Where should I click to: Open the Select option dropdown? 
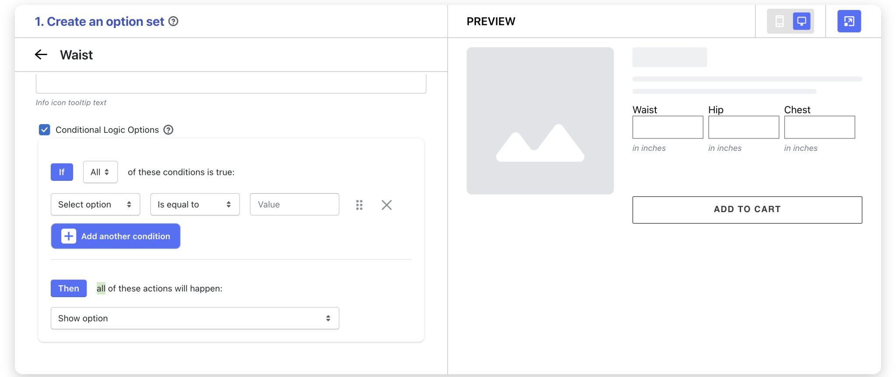(x=95, y=205)
